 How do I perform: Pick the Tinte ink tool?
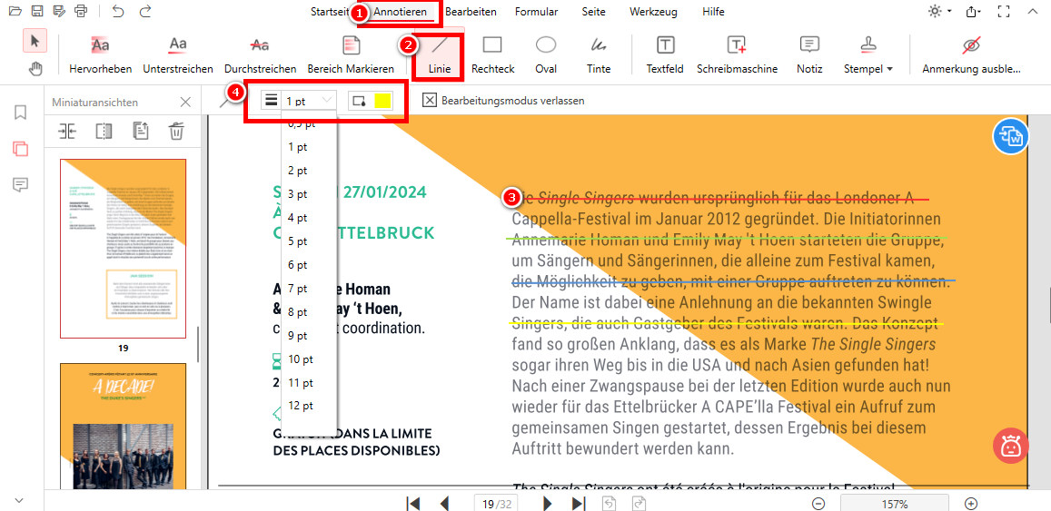tap(599, 55)
